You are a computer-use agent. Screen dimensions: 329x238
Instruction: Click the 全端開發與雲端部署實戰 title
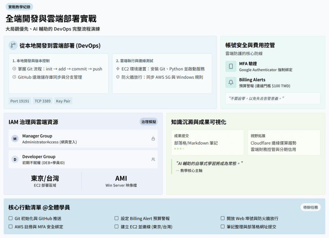click(51, 19)
